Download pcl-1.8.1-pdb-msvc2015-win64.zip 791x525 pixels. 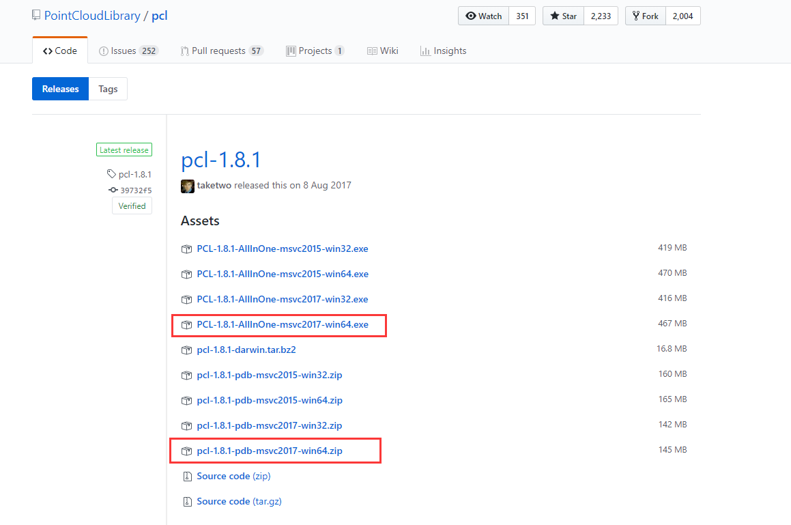[270, 400]
